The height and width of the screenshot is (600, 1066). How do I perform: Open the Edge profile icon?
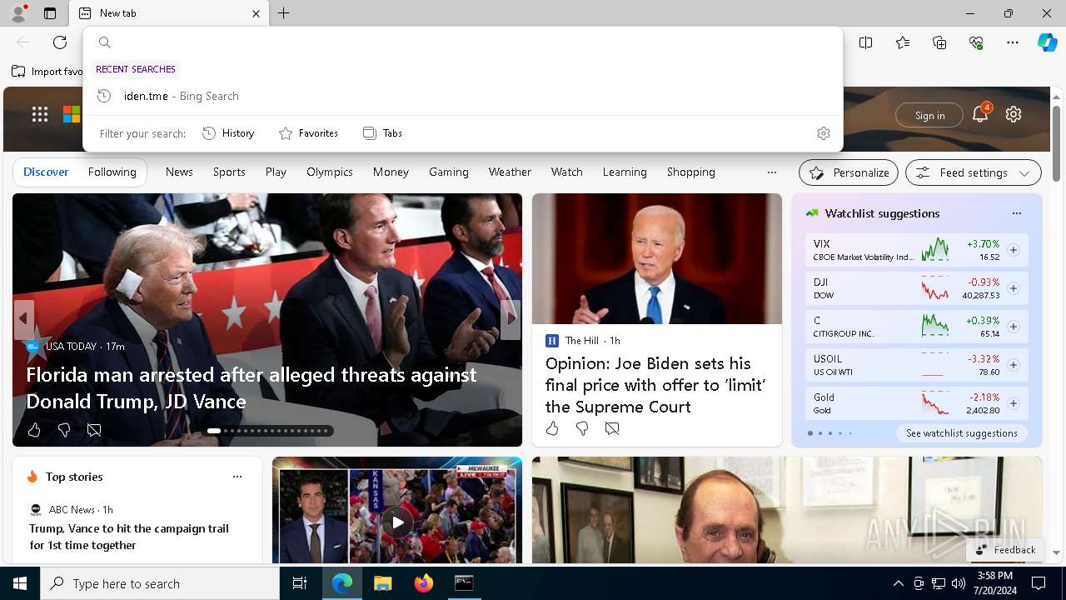[x=17, y=13]
